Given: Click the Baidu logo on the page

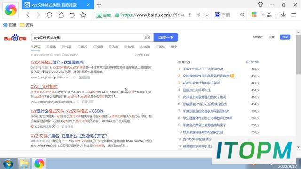Looking at the screenshot, I should [x=16, y=38].
